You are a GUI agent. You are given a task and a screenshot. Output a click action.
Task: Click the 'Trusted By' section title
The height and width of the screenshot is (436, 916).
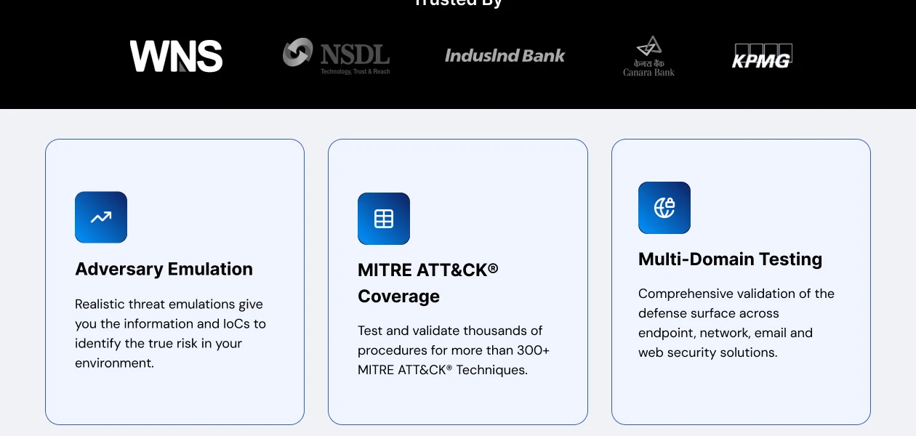[x=457, y=3]
